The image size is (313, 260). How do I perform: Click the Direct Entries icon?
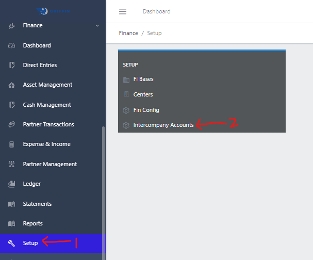pos(11,65)
